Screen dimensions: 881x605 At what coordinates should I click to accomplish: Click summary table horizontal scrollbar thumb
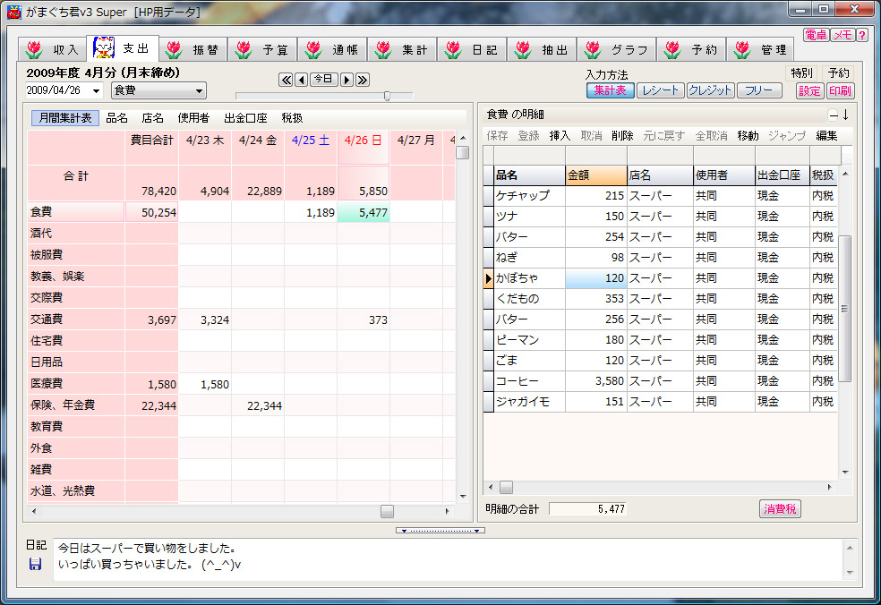(x=387, y=511)
